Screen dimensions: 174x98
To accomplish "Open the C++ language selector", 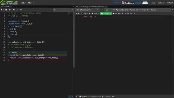I will click(63, 10).
